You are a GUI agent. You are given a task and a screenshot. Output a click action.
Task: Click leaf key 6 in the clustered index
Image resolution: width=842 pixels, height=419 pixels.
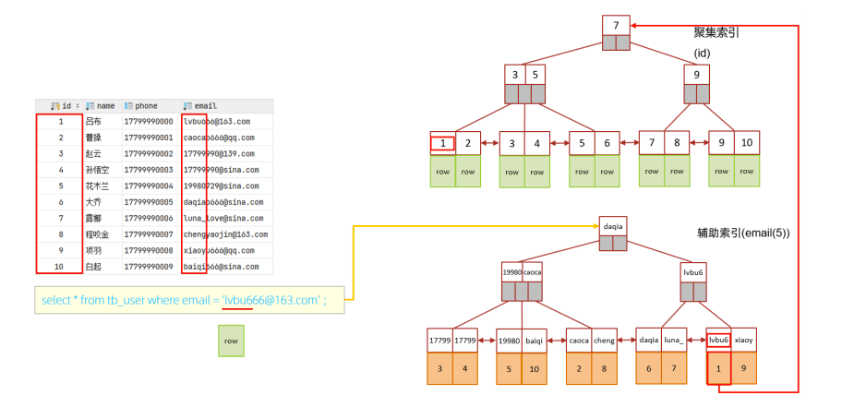pyautogui.click(x=607, y=143)
